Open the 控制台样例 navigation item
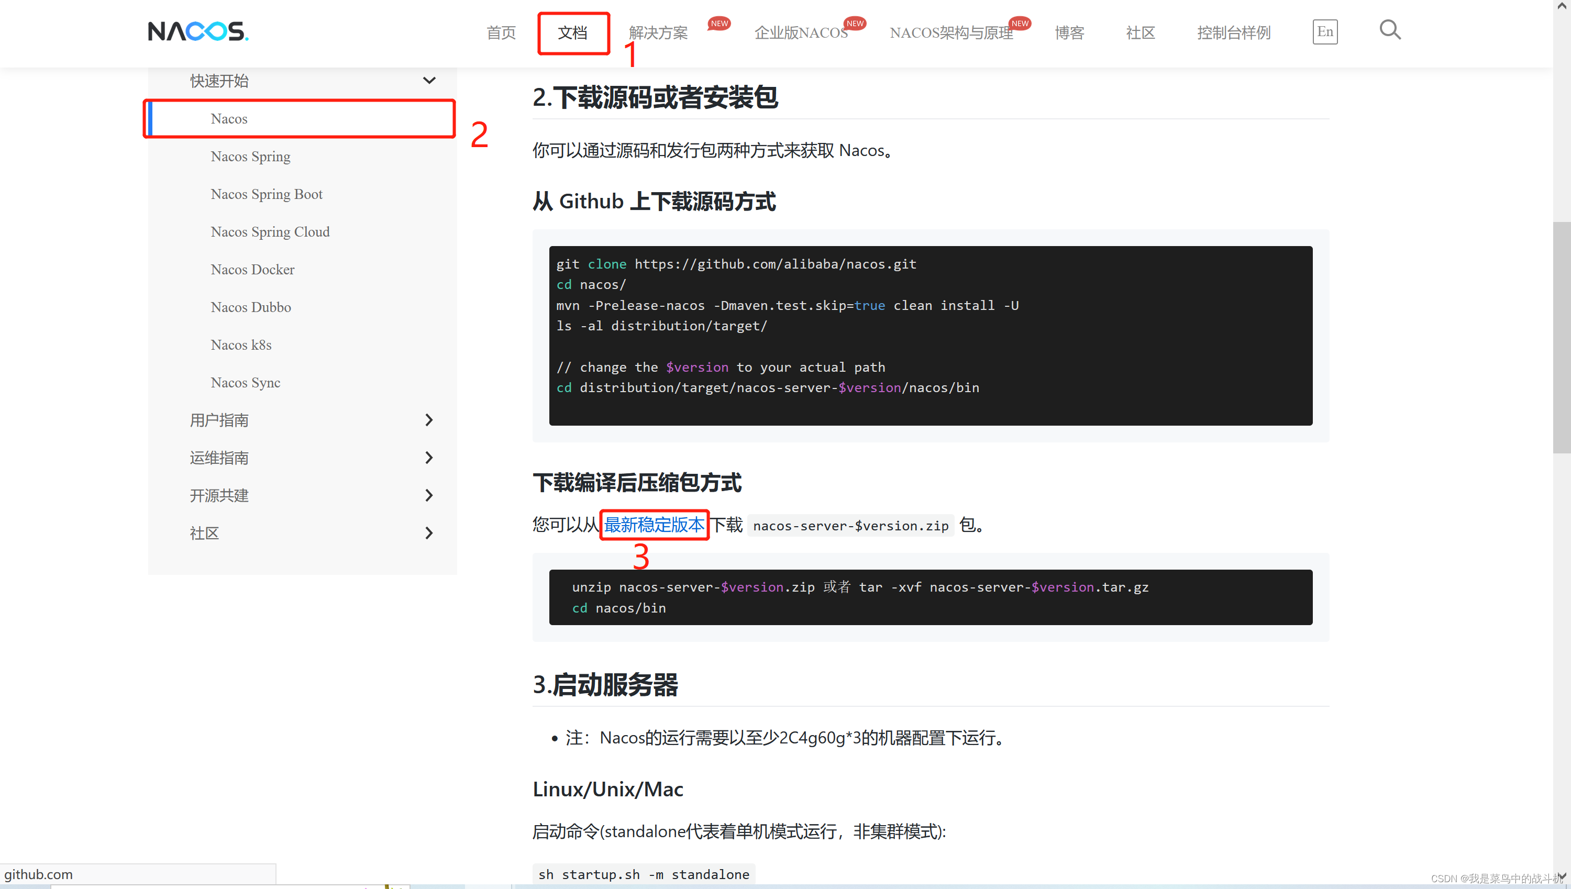 [x=1233, y=33]
